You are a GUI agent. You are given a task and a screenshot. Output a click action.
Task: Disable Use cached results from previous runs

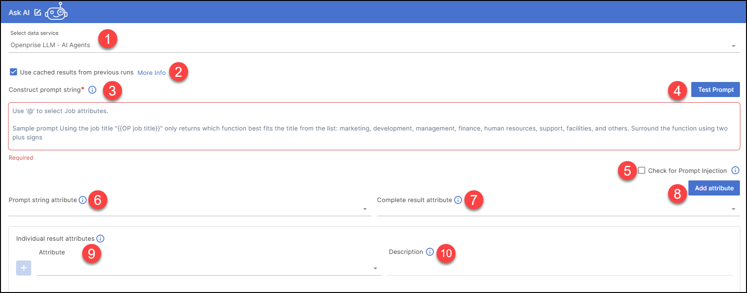pyautogui.click(x=14, y=72)
